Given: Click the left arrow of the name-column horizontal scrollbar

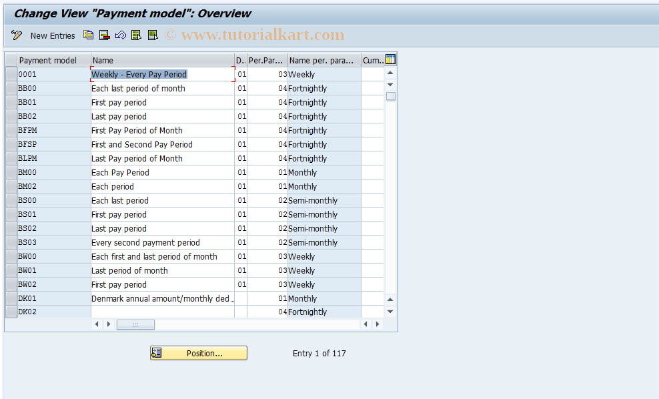Looking at the screenshot, I should (x=97, y=324).
